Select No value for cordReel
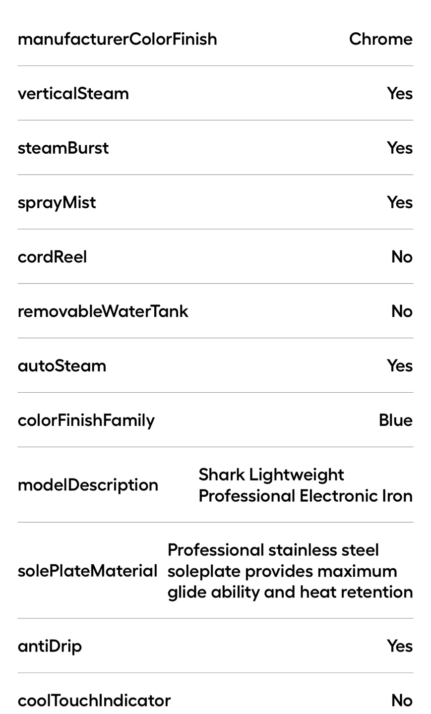This screenshot has width=431, height=714. coord(402,257)
